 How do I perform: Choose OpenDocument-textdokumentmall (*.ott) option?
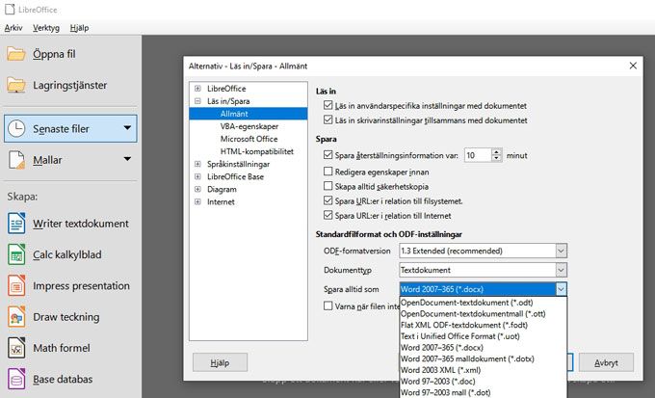[484, 313]
